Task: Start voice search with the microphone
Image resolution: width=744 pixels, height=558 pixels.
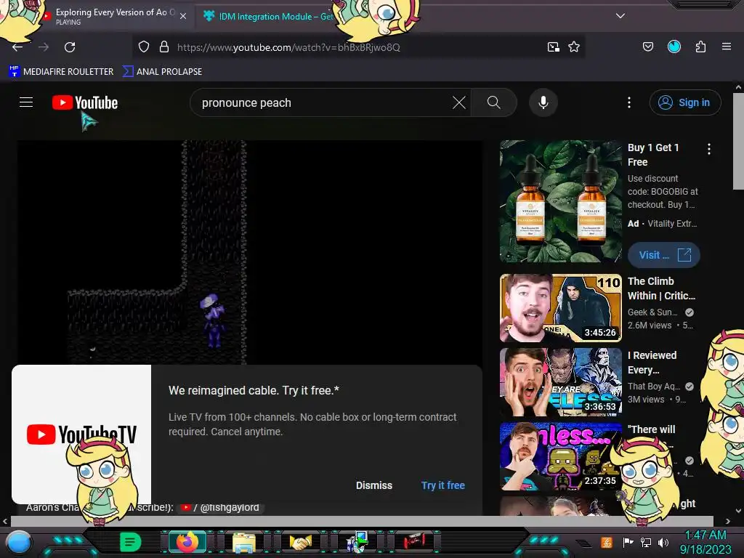Action: [543, 102]
